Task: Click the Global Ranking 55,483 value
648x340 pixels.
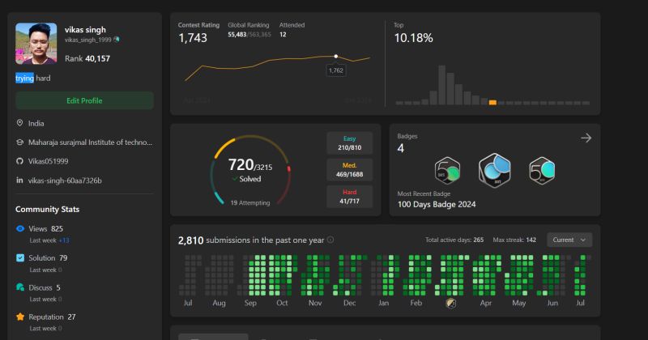Action: [x=237, y=35]
